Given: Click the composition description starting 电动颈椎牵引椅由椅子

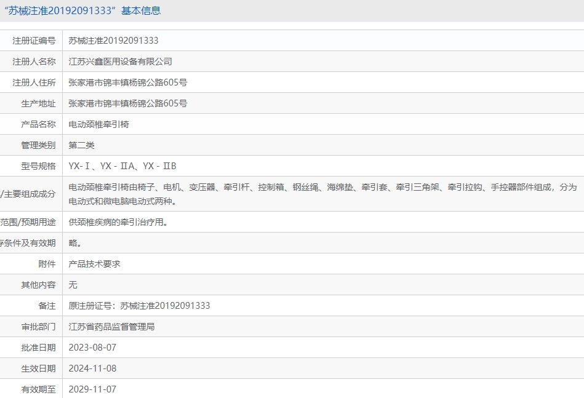Looking at the screenshot, I should (322, 194).
